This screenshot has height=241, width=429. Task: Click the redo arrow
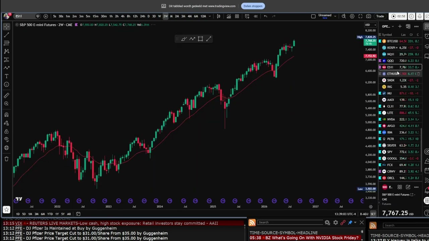tap(274, 16)
